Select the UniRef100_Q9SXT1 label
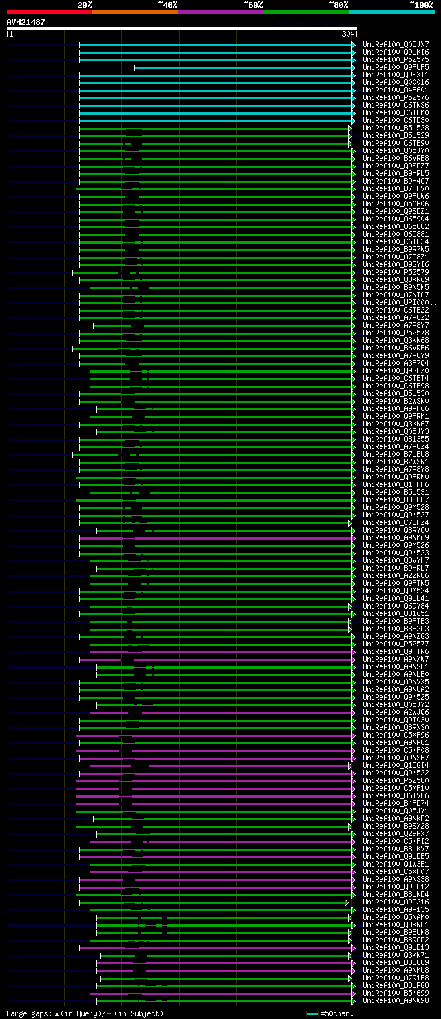441x1019 pixels. (396, 75)
